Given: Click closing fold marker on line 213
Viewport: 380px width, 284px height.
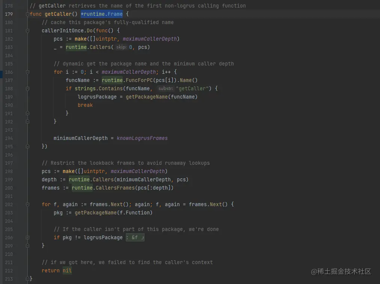Looking at the screenshot, I should tap(27, 279).
